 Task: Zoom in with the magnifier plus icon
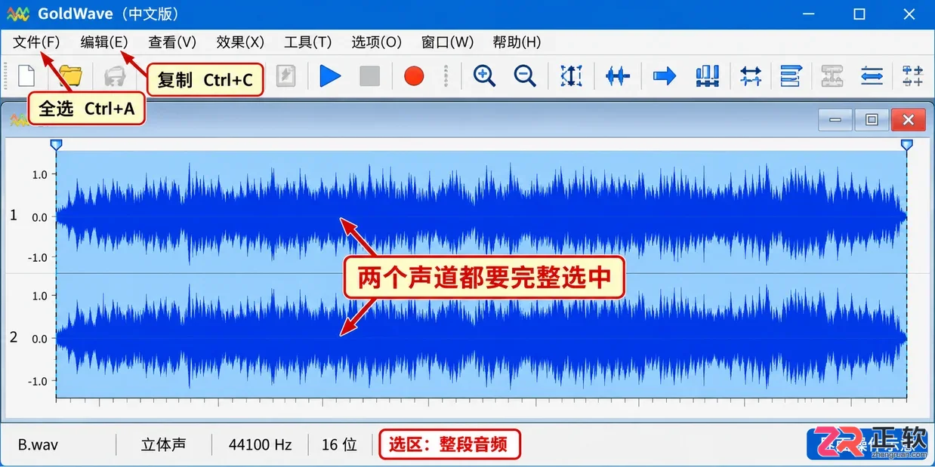point(484,75)
